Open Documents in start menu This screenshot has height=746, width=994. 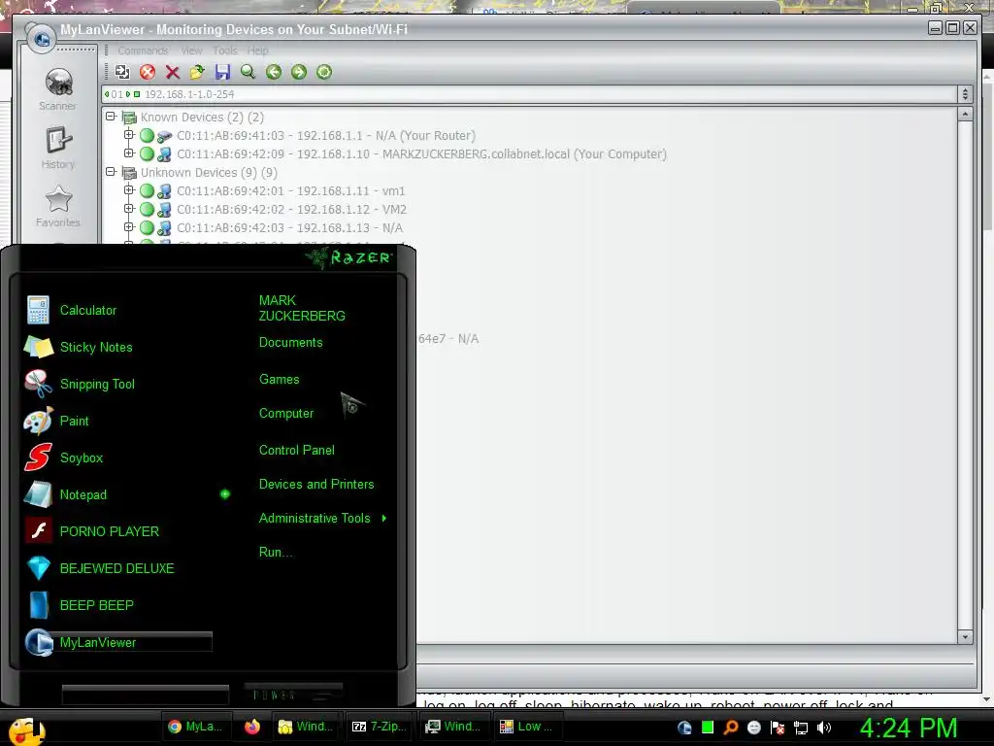click(291, 343)
